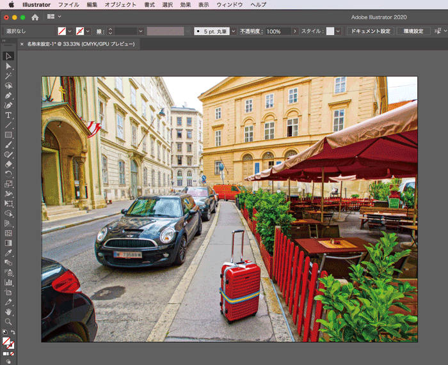Select the Hand tool
The width and height of the screenshot is (448, 365).
click(8, 312)
